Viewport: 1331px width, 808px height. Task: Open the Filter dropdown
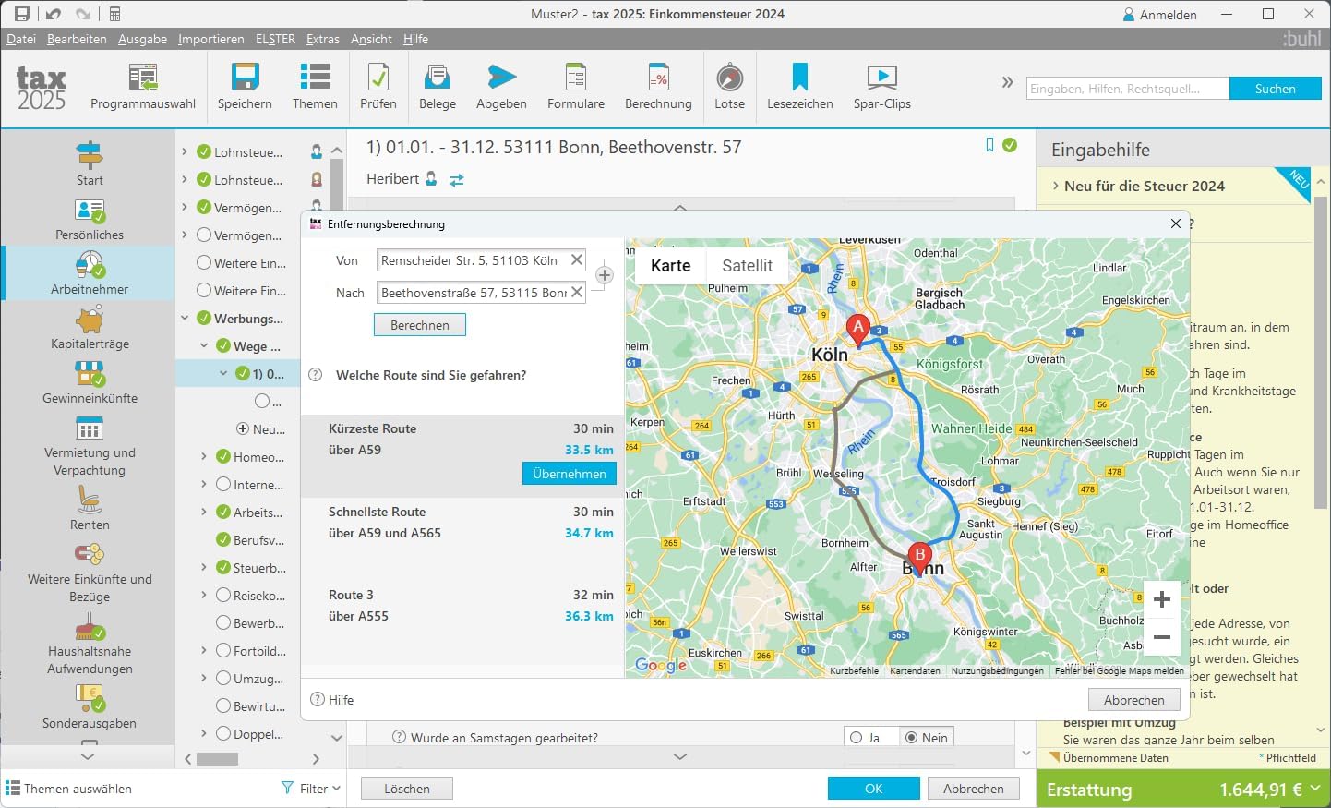tap(311, 789)
